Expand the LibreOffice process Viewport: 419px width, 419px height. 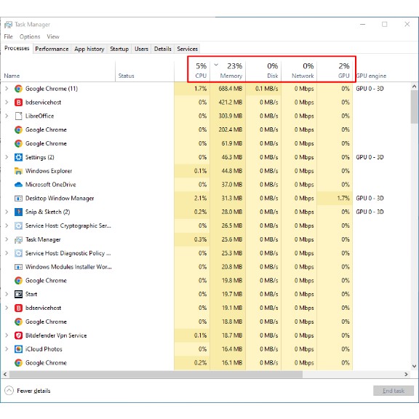tap(7, 116)
